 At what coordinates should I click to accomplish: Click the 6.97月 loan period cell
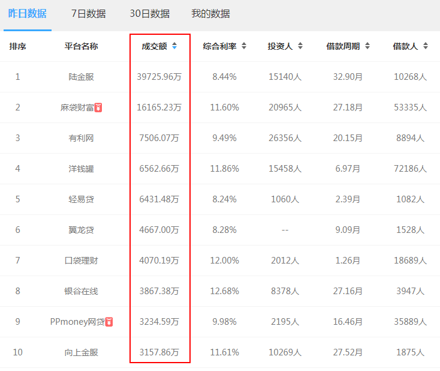(x=348, y=169)
